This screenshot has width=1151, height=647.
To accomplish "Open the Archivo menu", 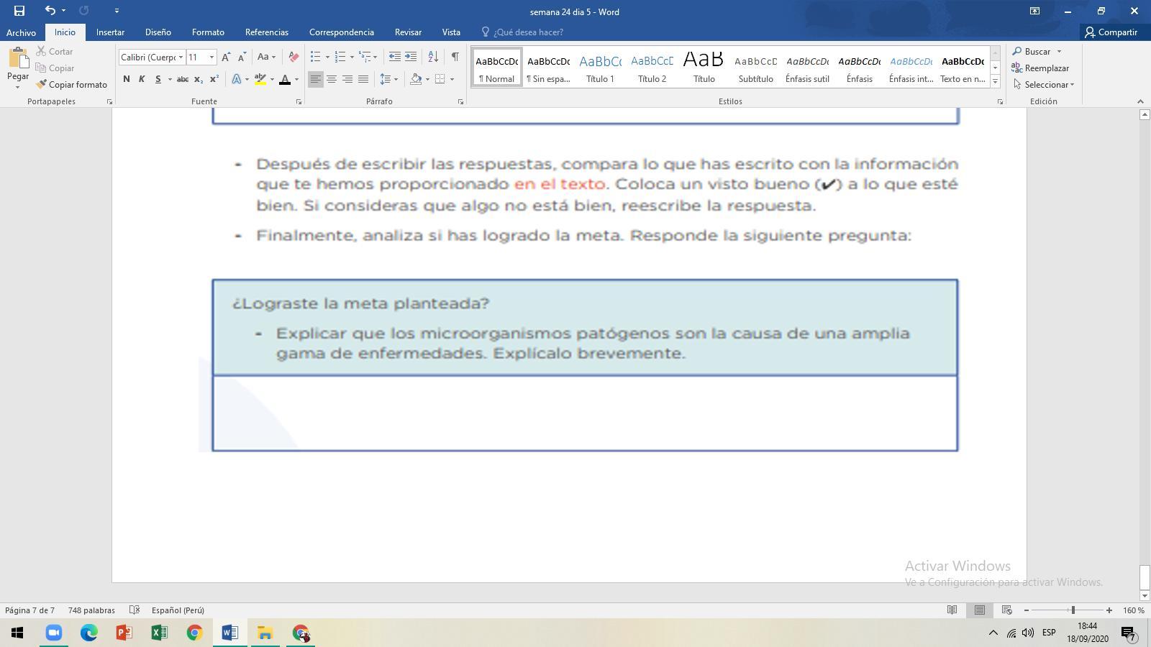I will pos(21,32).
